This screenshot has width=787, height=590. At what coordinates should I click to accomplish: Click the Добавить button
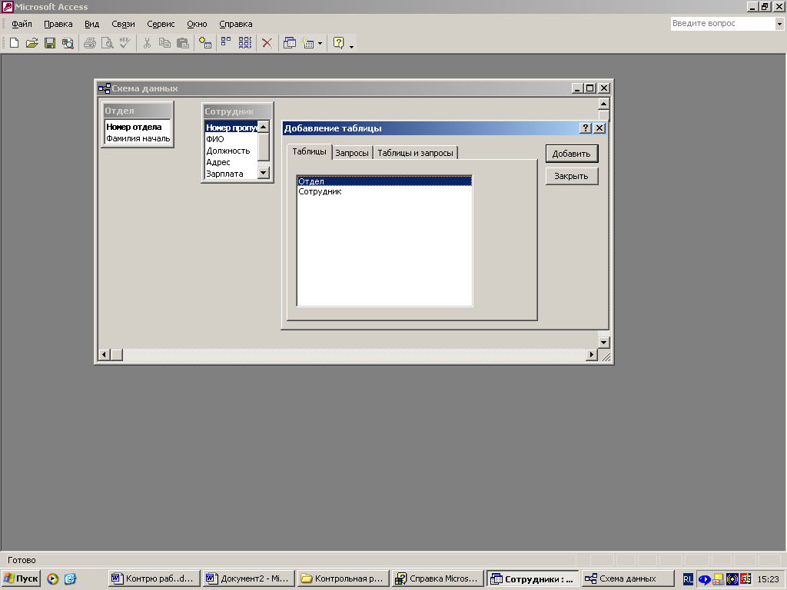coord(572,154)
